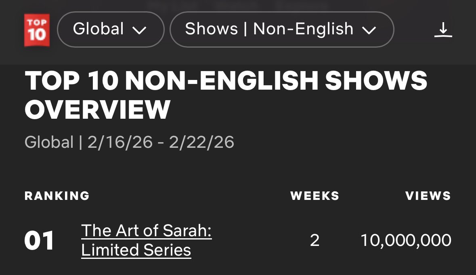Screen dimensions: 476x275
Task: Expand the Global region chevron
Action: click(139, 30)
